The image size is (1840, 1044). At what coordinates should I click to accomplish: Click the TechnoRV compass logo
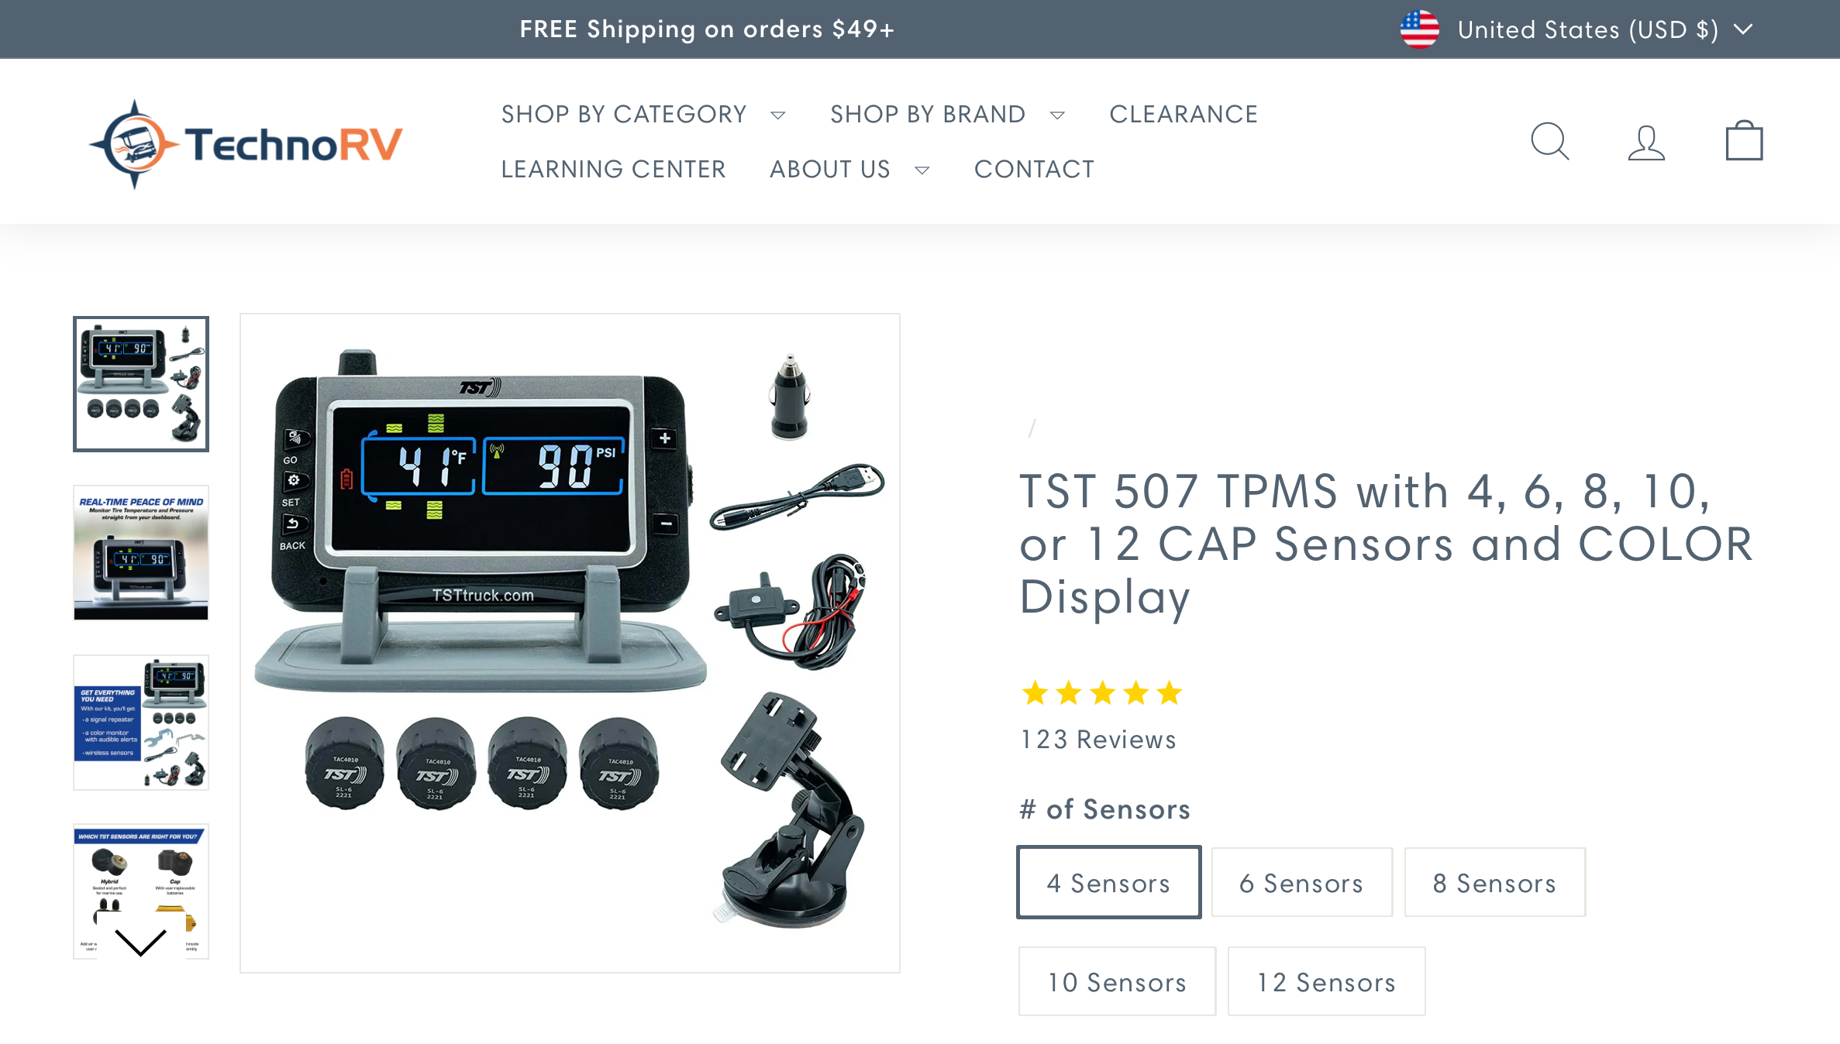pos(246,144)
